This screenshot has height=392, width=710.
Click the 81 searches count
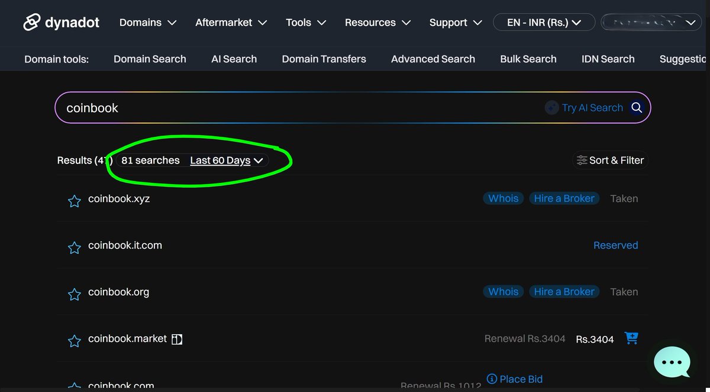coord(150,161)
